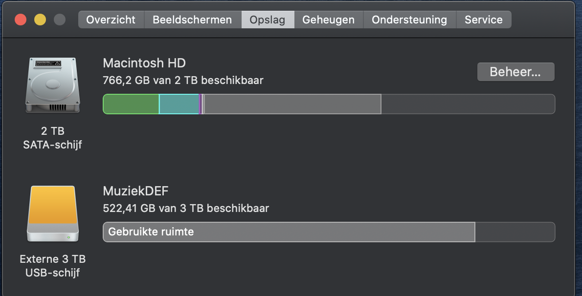
Task: Go to the Geheugen tab
Action: 328,20
